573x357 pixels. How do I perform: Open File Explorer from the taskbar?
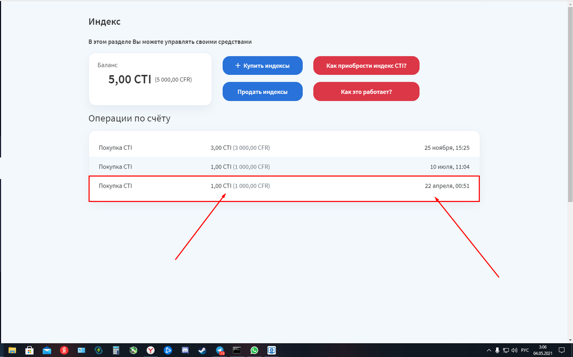tap(12, 350)
